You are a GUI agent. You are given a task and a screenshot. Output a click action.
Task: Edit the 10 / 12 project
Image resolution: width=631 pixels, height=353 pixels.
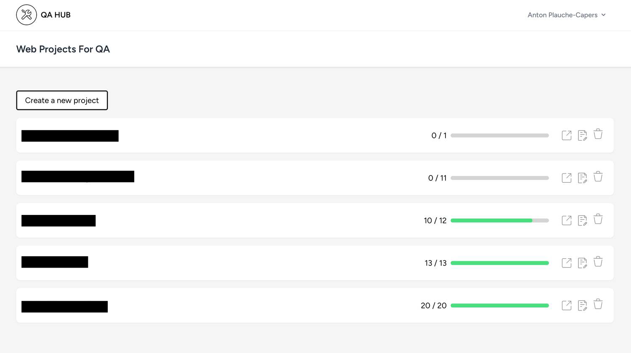coord(582,220)
